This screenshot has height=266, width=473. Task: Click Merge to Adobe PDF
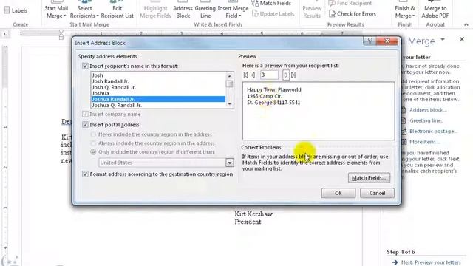click(435, 12)
